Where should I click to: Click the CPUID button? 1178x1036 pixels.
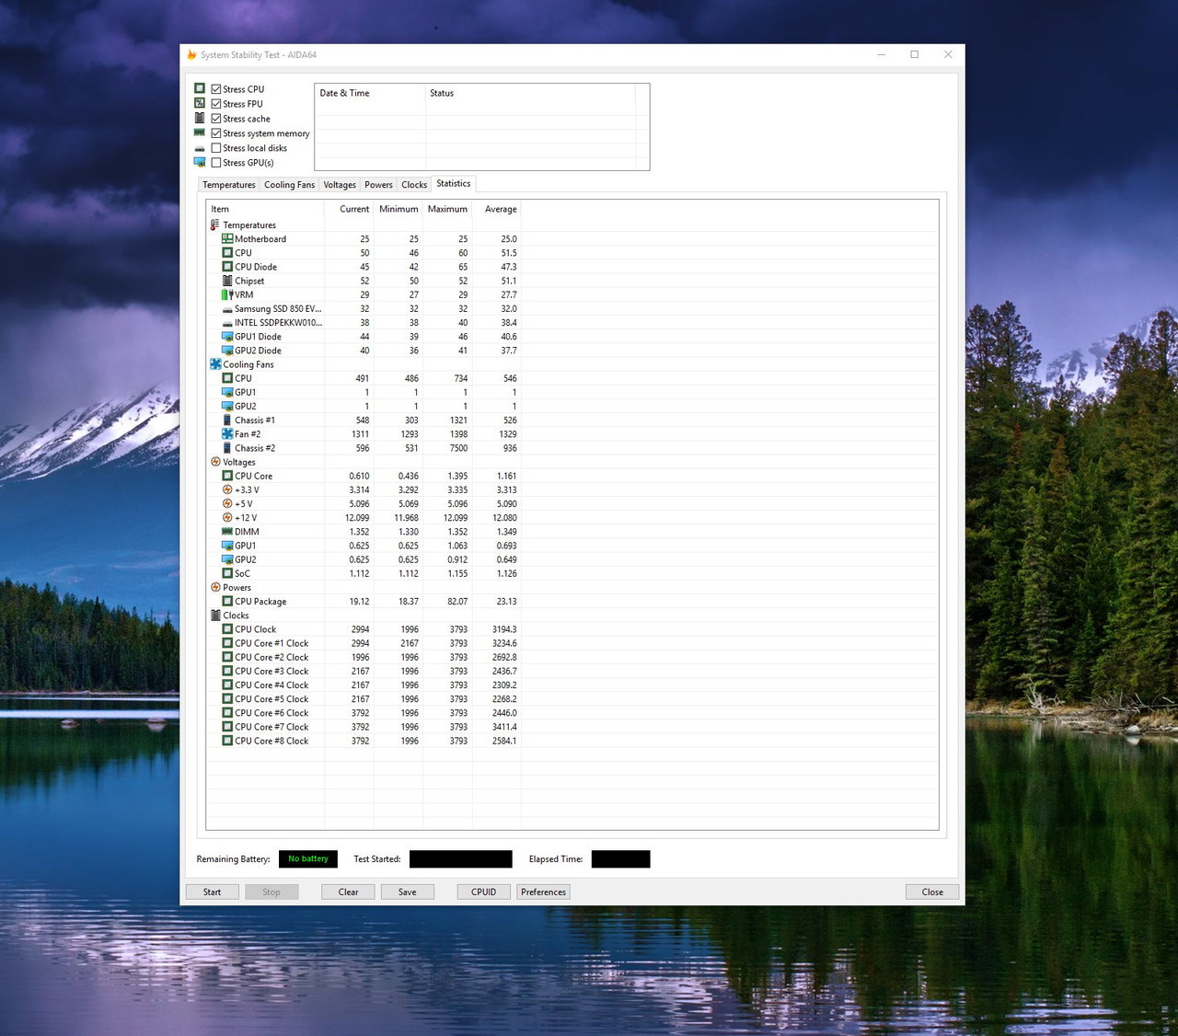483,892
